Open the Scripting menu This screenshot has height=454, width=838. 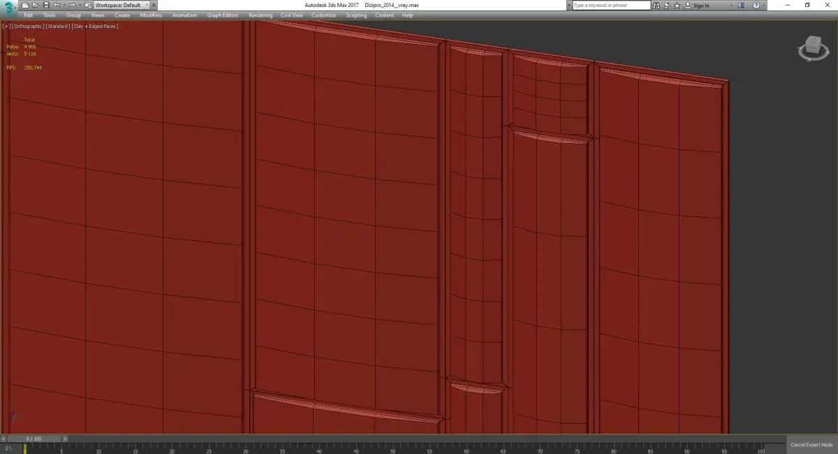click(x=356, y=15)
